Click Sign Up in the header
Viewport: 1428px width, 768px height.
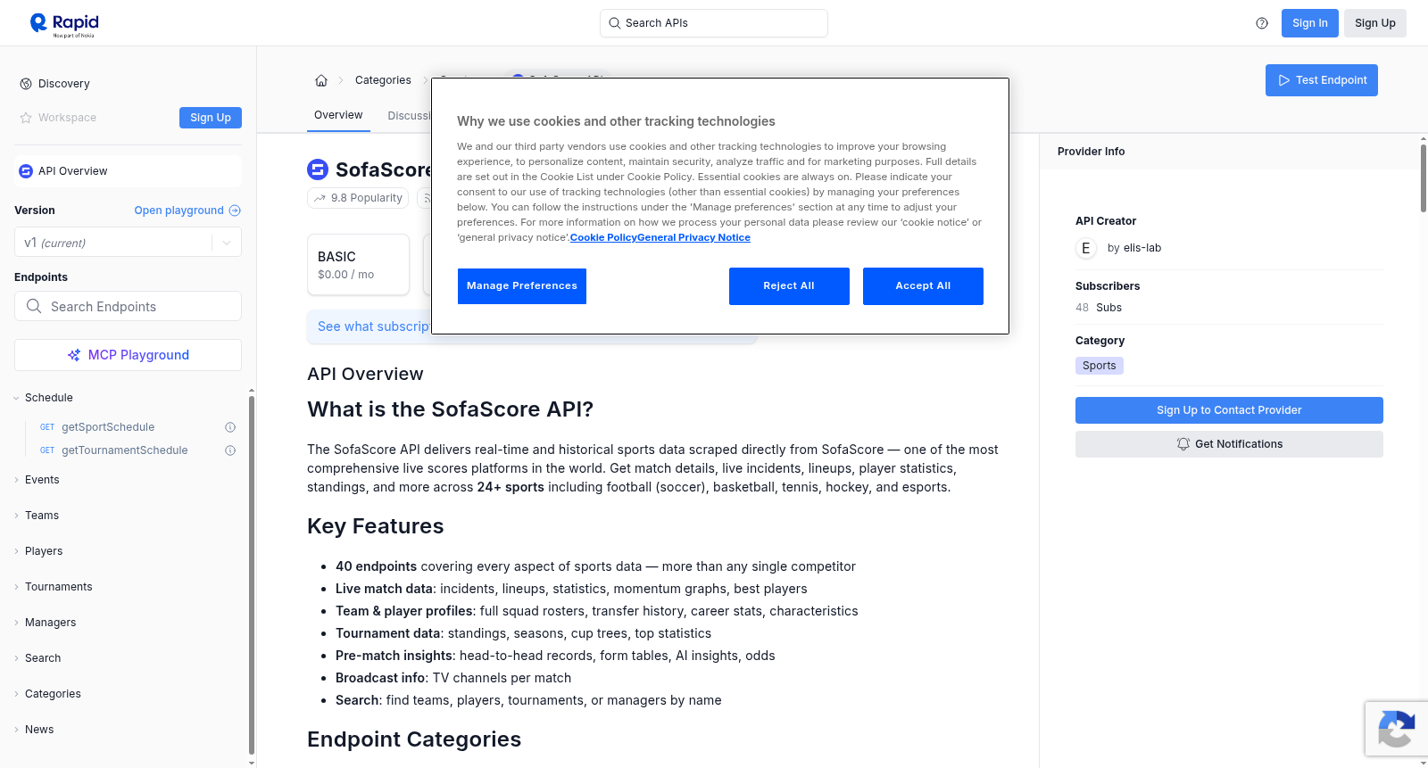pyautogui.click(x=1375, y=23)
